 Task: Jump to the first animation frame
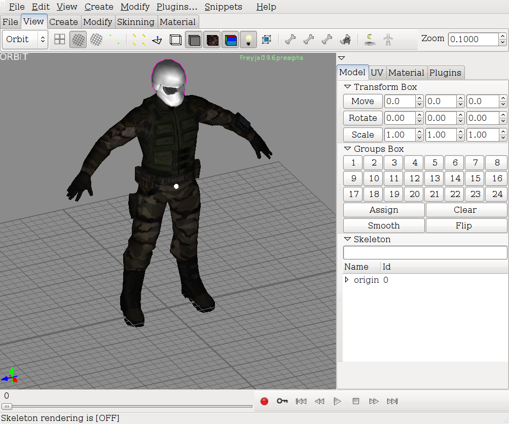coord(301,401)
